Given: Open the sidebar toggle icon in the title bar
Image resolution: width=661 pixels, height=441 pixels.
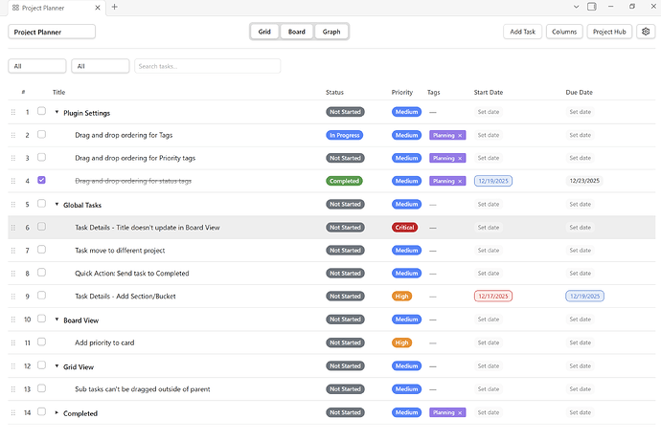Looking at the screenshot, I should 592,7.
